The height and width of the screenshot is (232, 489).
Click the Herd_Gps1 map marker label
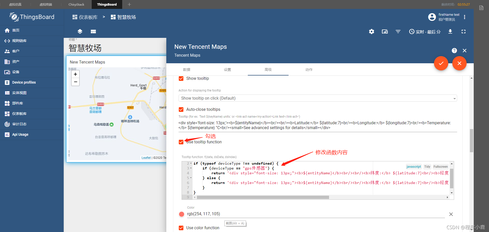tap(139, 85)
